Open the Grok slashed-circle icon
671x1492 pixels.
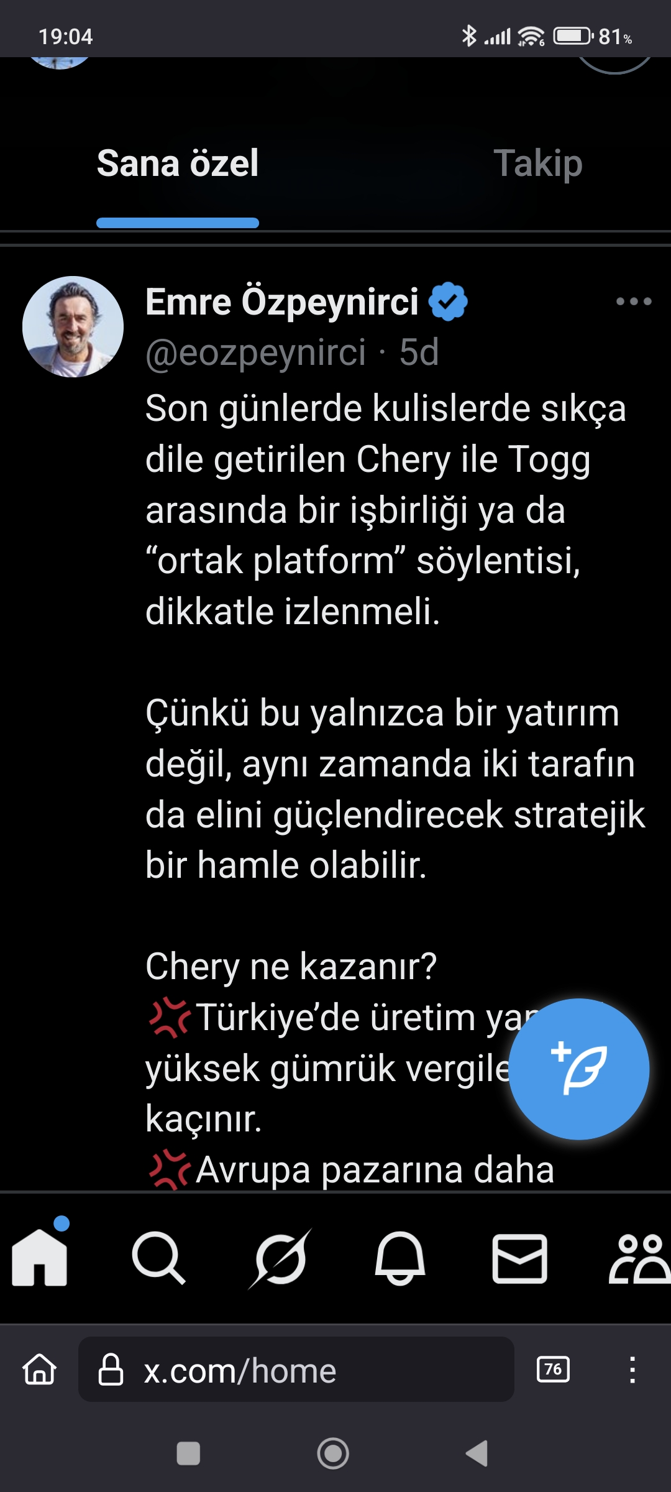(x=280, y=1258)
